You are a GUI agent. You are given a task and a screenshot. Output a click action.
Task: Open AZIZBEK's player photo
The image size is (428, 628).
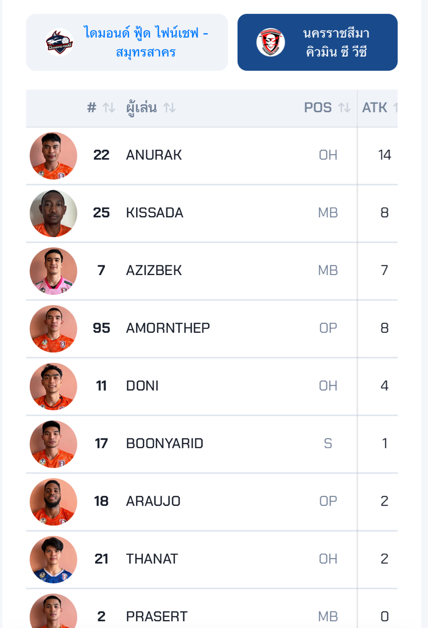pyautogui.click(x=53, y=271)
